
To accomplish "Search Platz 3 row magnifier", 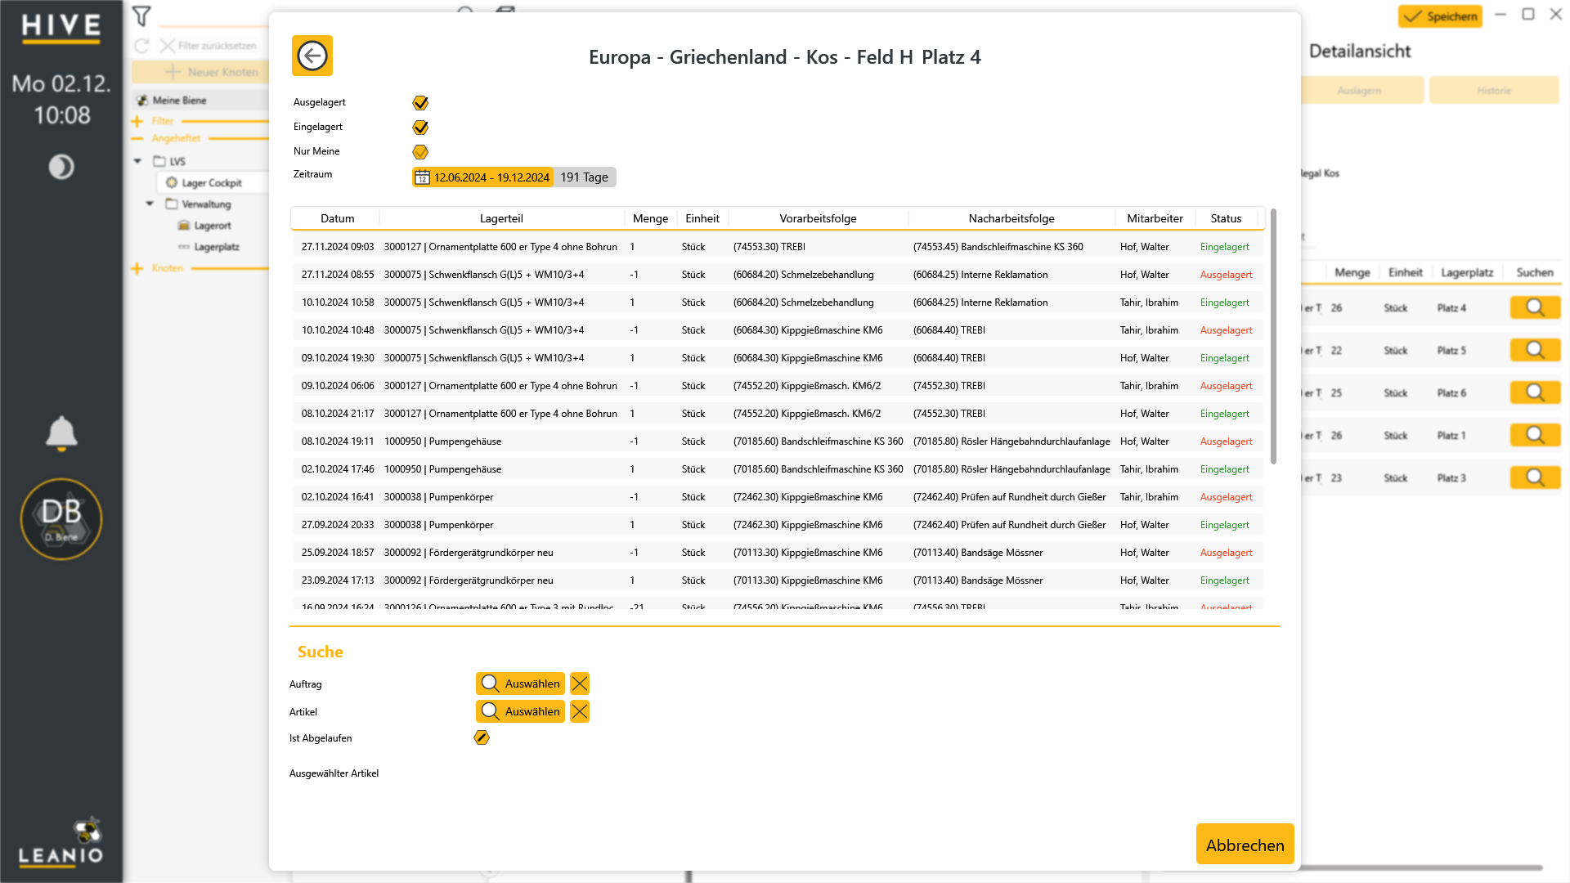I will (x=1535, y=477).
